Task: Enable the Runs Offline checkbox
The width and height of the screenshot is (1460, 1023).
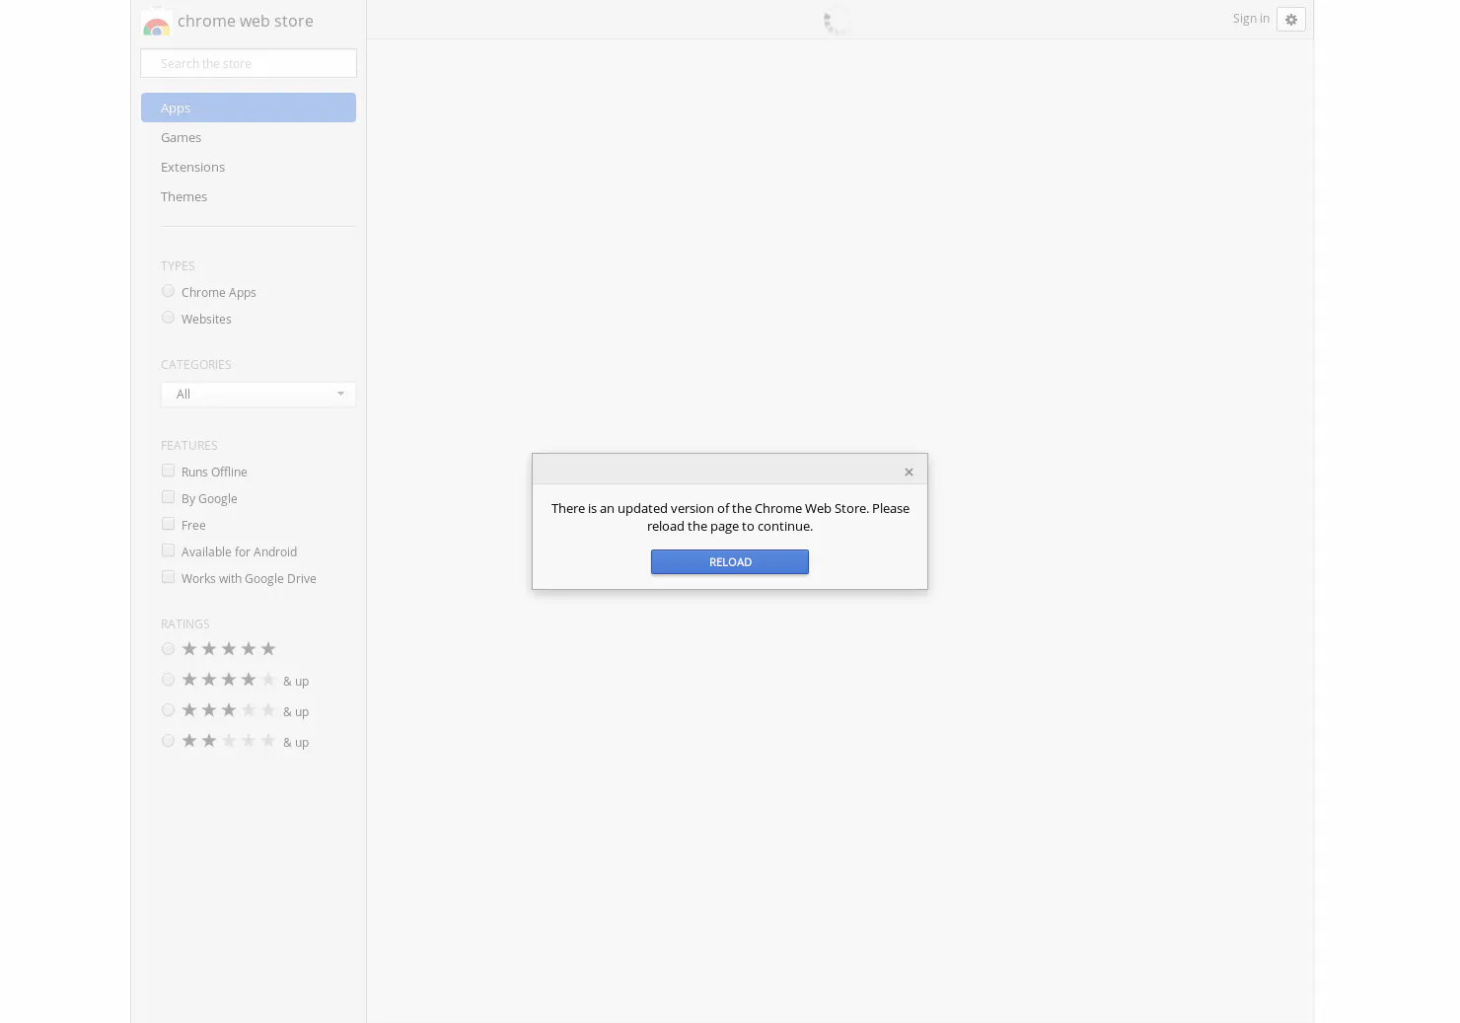Action: (168, 471)
